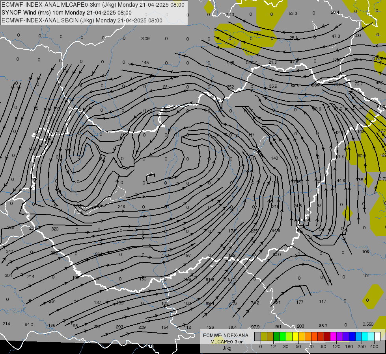386x354 pixels.
Task: Click the 50 tick label on legend scale
Action: tap(298, 347)
